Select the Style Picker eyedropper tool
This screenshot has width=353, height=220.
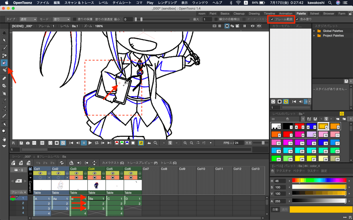click(4, 101)
